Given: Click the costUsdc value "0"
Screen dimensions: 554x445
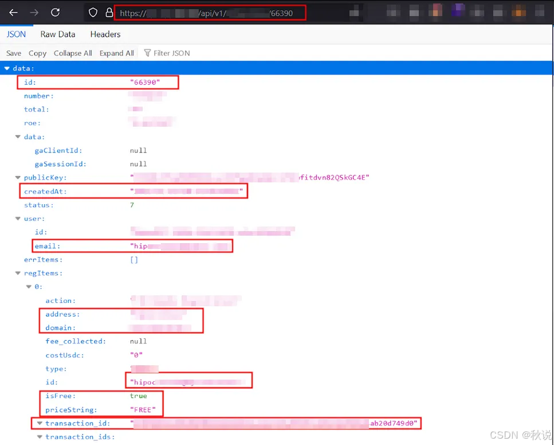Looking at the screenshot, I should [x=136, y=355].
